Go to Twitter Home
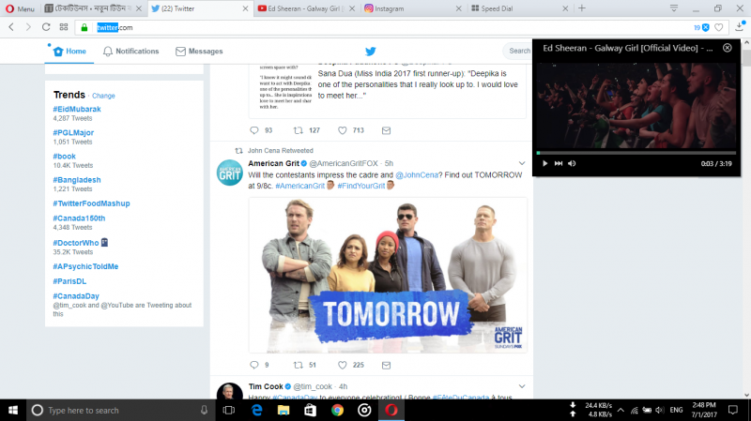This screenshot has width=751, height=421. point(69,52)
